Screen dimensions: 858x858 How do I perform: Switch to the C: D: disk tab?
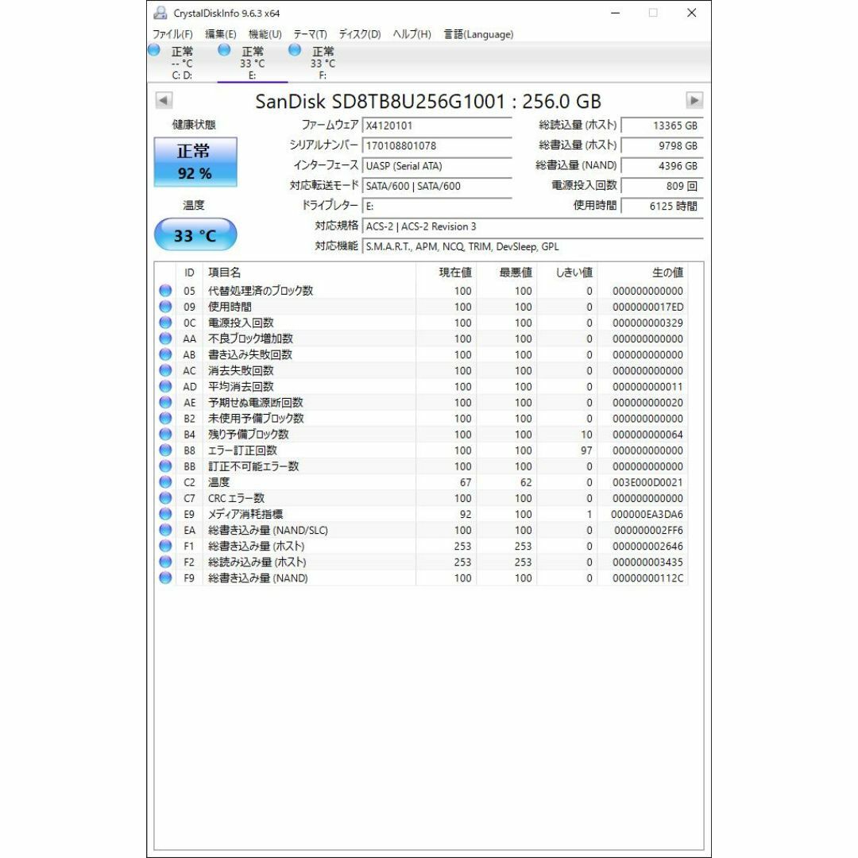[x=182, y=63]
